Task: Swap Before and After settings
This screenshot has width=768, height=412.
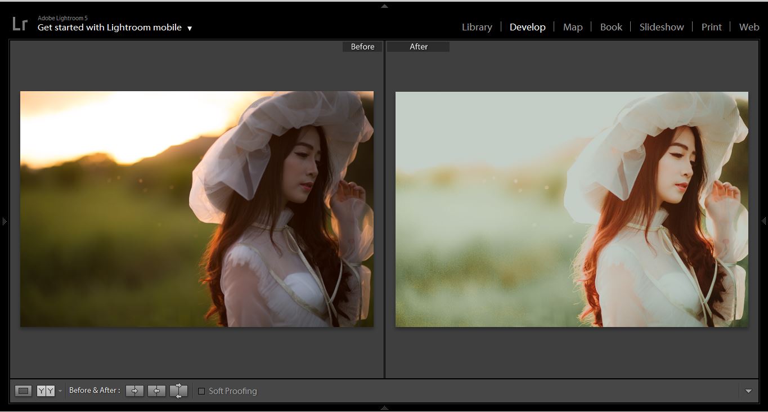Action: coord(178,391)
